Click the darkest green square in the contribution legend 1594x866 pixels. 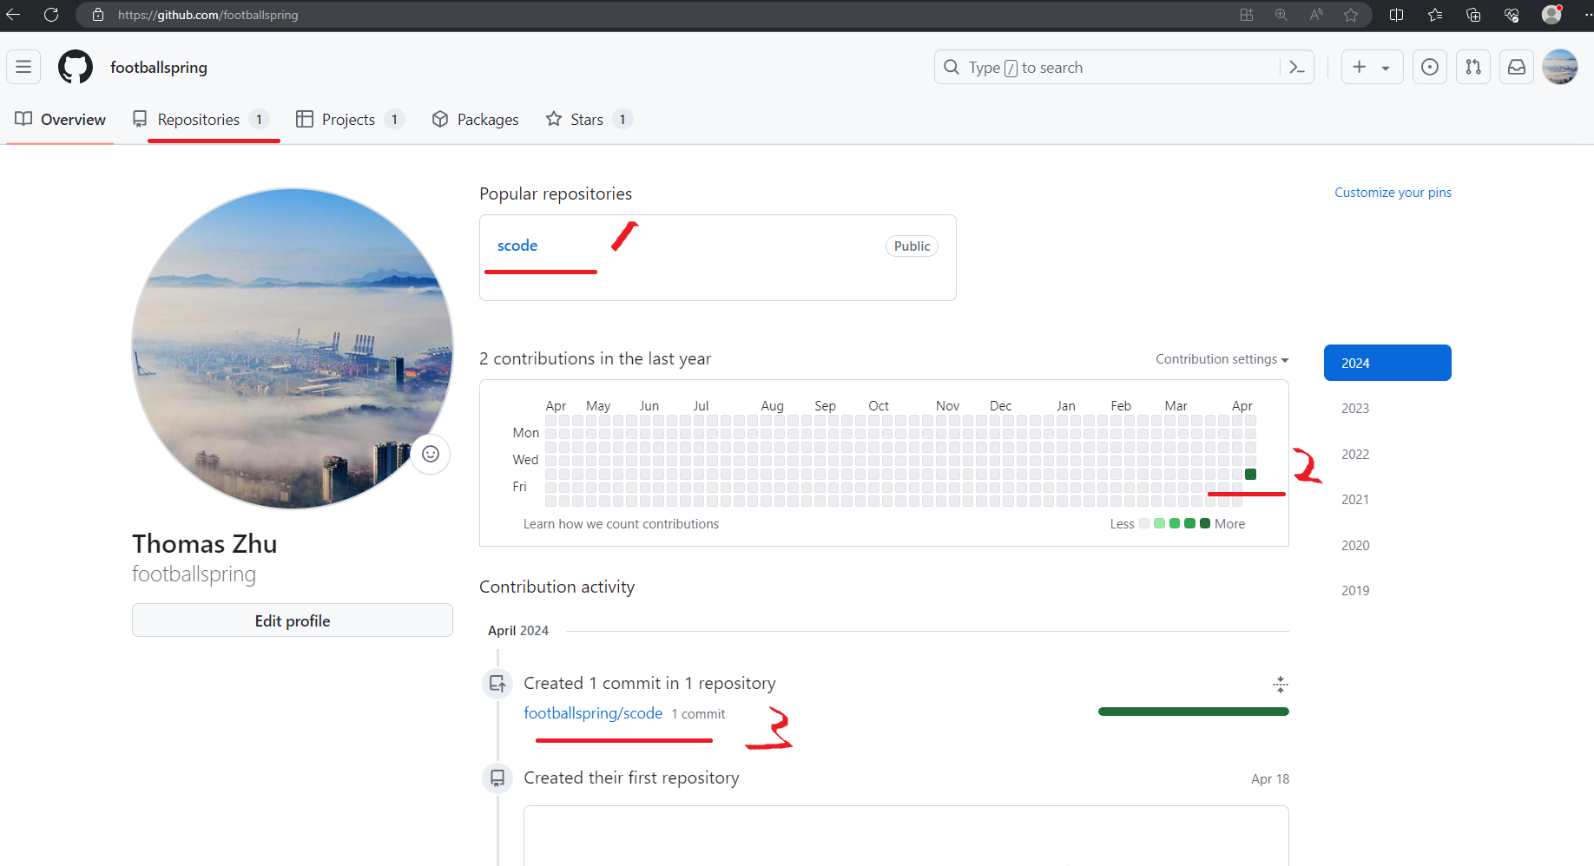pos(1204,523)
